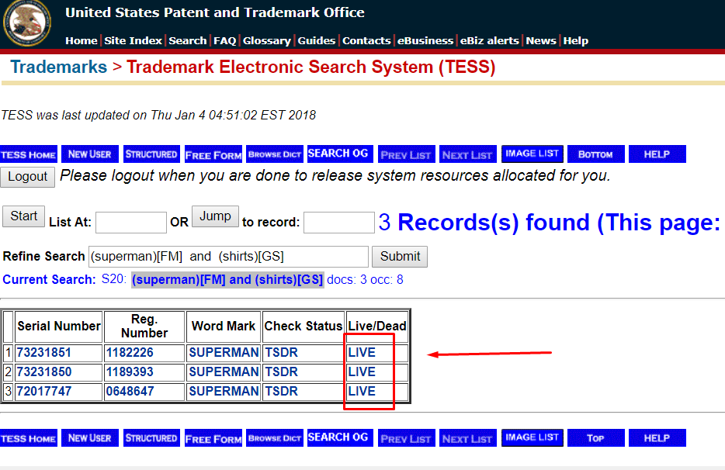Open Glossary in header navigation
Screen dimensions: 725x470
[267, 40]
